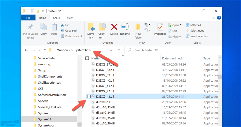Open the New item dropdown
The height and width of the screenshot is (127, 241).
point(147,24)
